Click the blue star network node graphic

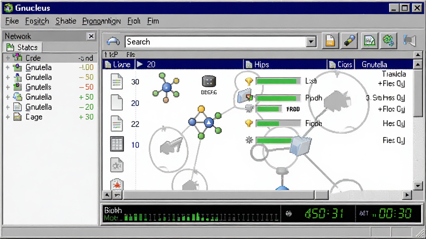(x=166, y=88)
